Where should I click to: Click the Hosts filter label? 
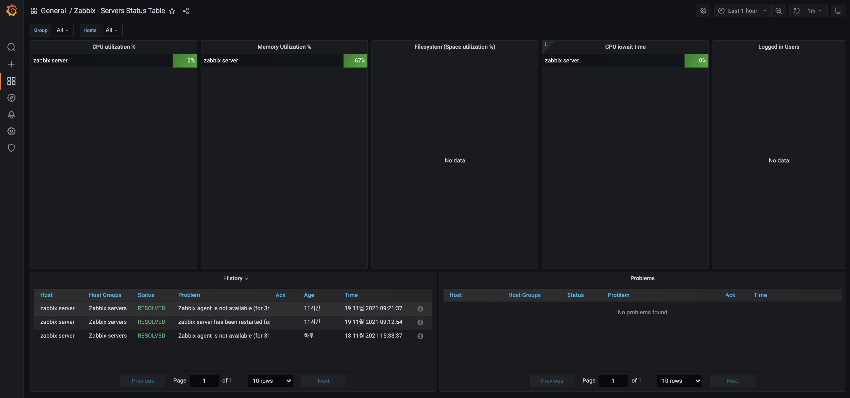tap(90, 30)
